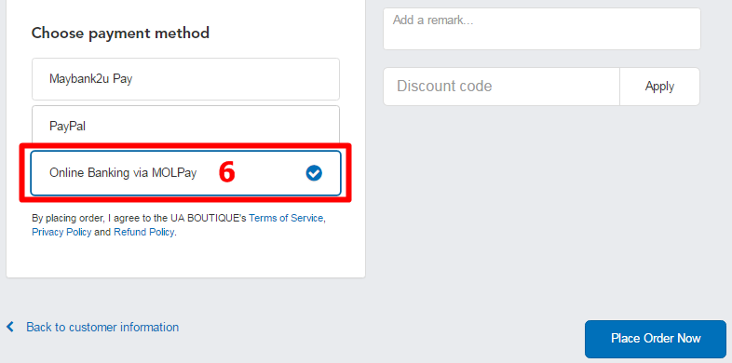Screen dimensions: 732x363
Task: Apply the discount code
Action: coord(659,87)
